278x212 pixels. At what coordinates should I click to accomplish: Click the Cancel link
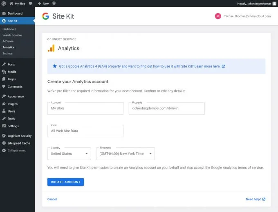pos(52,199)
